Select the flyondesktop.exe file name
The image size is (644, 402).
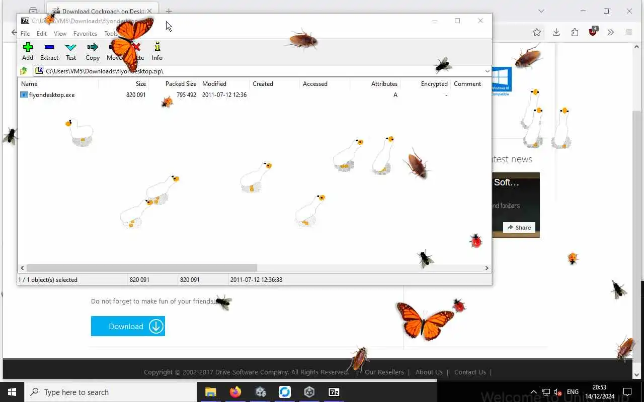click(52, 94)
